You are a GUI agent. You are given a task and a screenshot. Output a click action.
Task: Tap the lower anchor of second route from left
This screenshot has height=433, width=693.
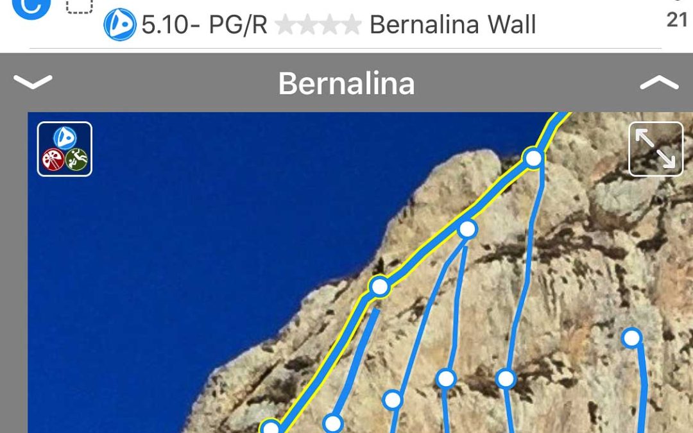click(333, 423)
